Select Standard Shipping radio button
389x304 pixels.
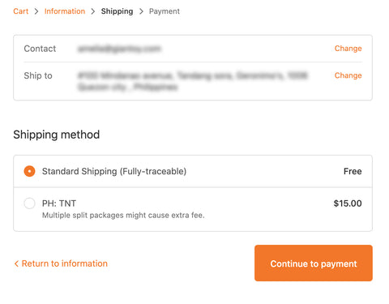29,171
